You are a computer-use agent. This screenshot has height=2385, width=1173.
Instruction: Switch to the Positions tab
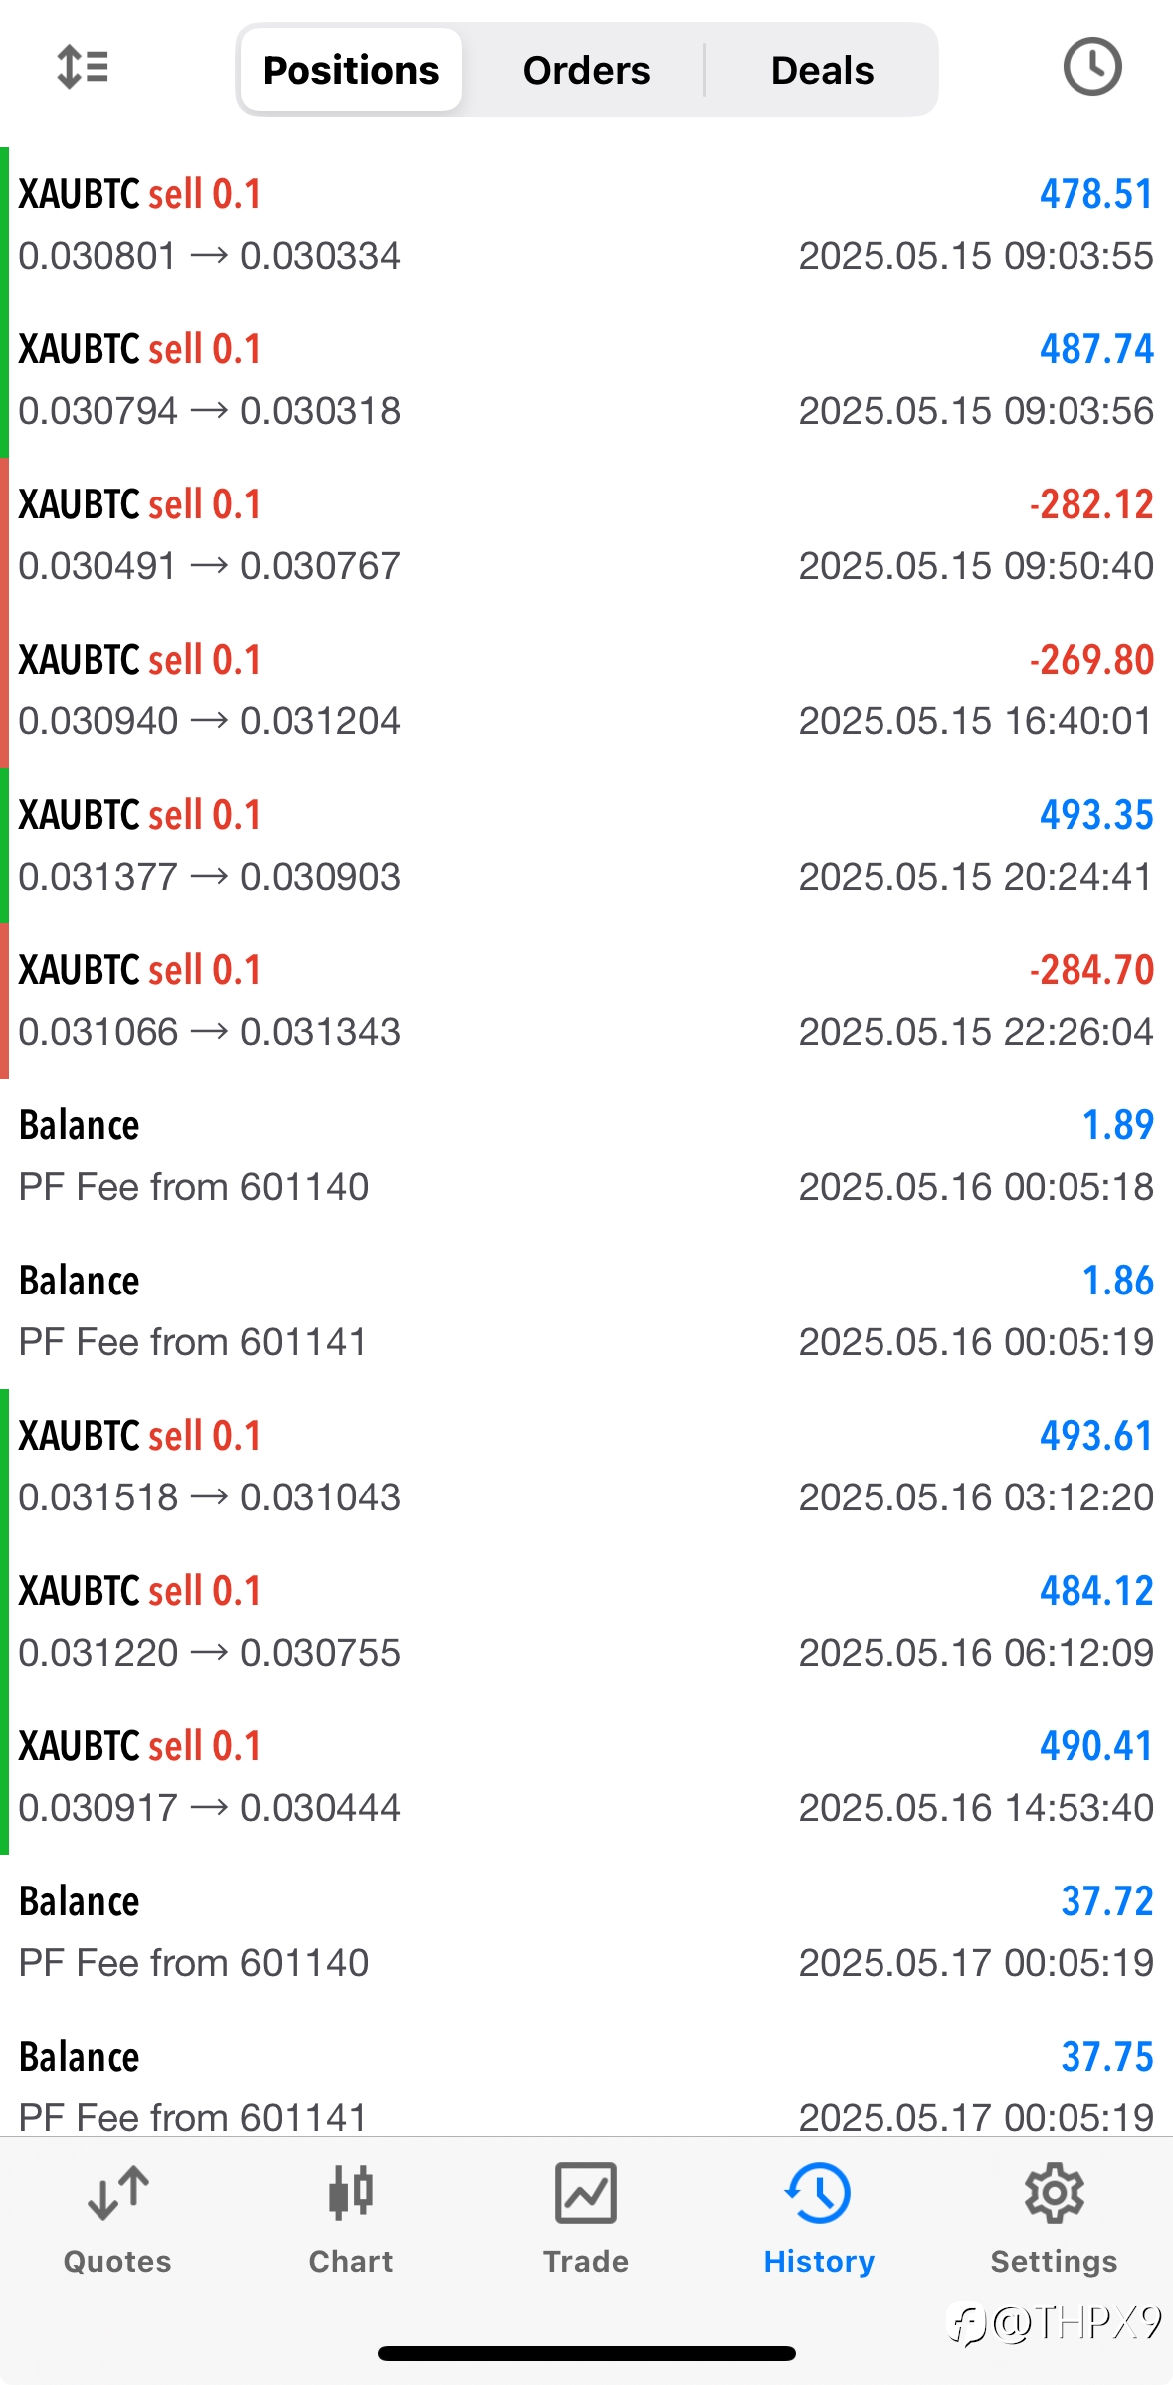(x=350, y=70)
